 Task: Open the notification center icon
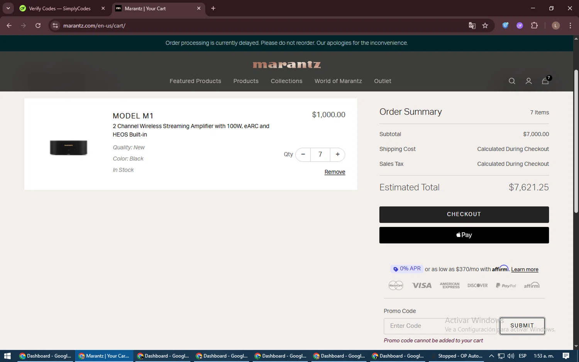pyautogui.click(x=566, y=356)
